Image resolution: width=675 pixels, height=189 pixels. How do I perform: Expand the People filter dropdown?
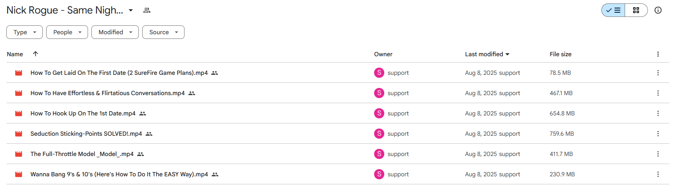tap(67, 32)
